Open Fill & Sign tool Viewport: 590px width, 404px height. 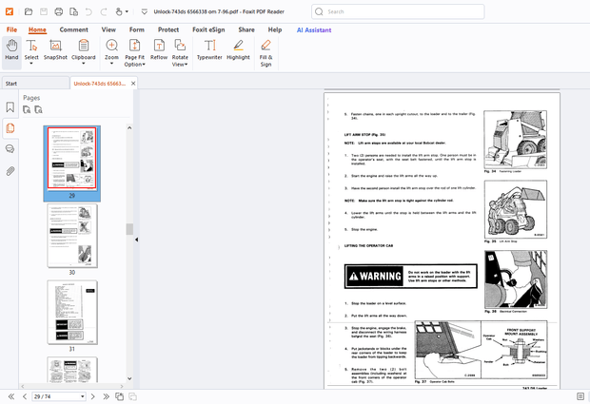265,53
